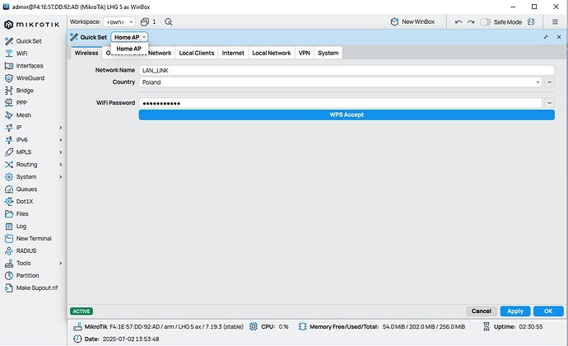The image size is (568, 346).
Task: Expand the Tools submenu
Action: coord(60,263)
